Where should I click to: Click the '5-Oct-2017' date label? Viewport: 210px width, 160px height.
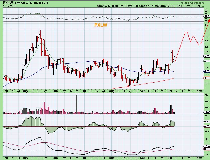tap(10, 6)
